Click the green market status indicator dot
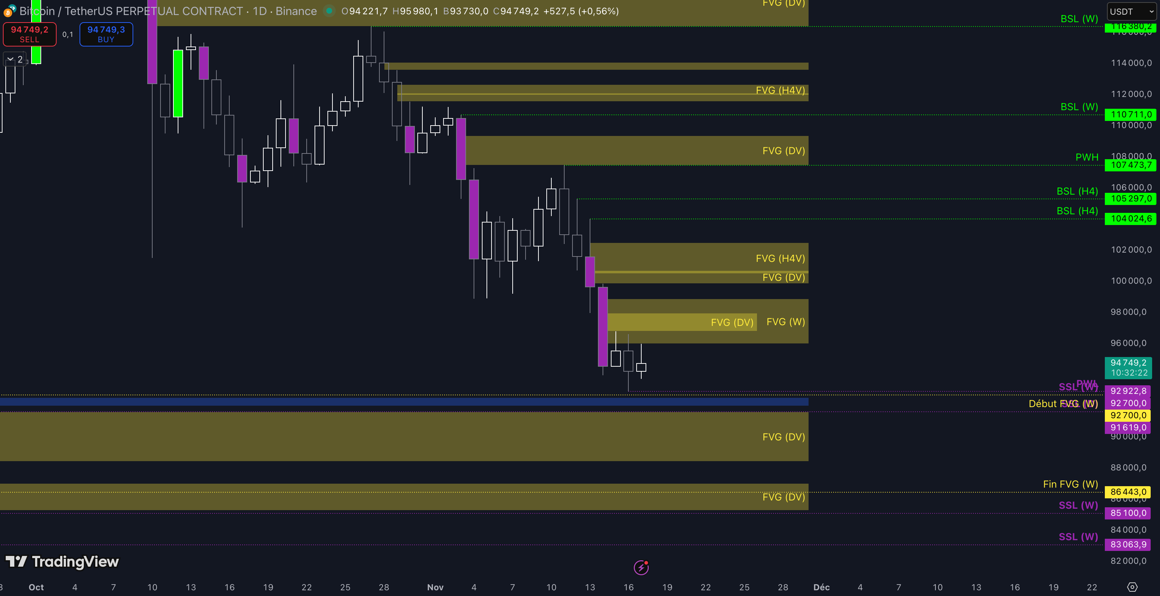The image size is (1160, 596). click(329, 11)
